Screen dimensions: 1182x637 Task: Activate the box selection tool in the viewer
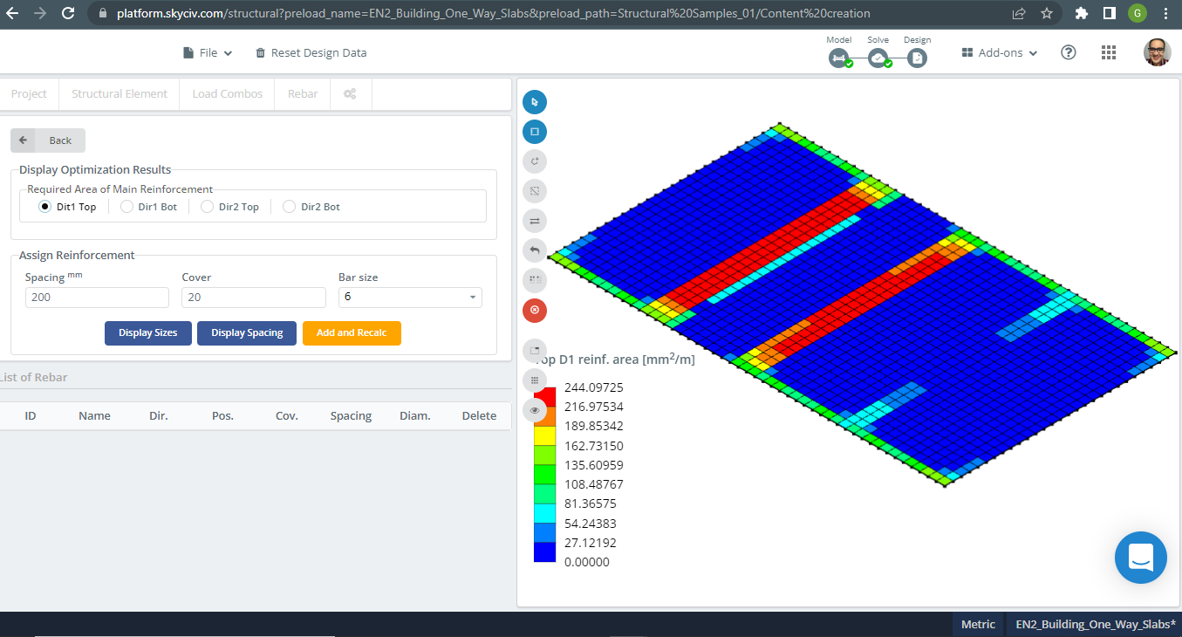534,131
